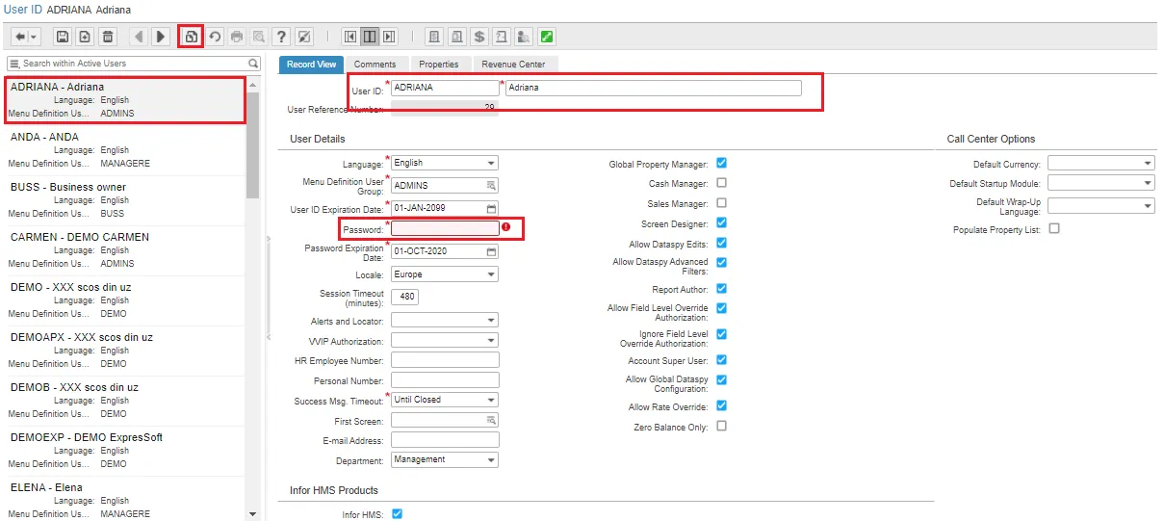
Task: Toggle the Allow Rate Override checkbox
Action: [721, 406]
